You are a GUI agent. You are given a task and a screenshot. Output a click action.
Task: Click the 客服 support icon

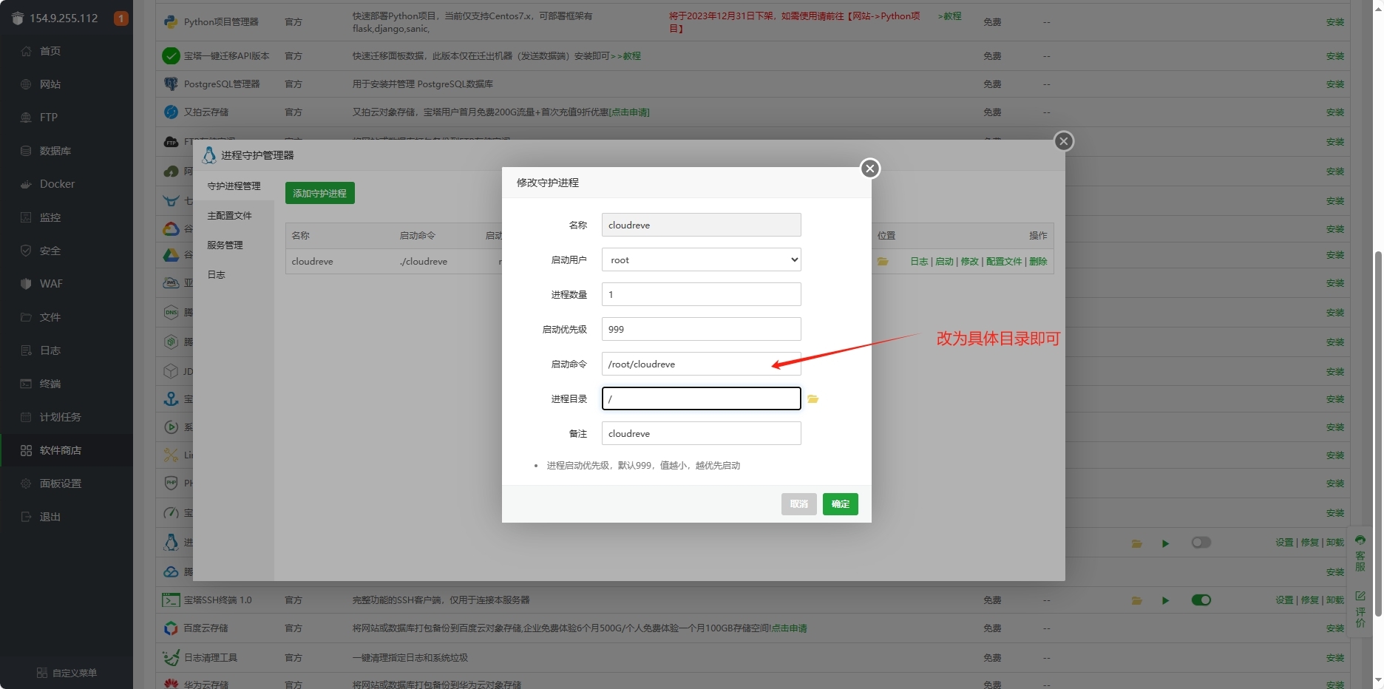pyautogui.click(x=1360, y=553)
